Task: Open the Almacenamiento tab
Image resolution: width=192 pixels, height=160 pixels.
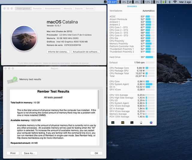Action: pyautogui.click(x=53, y=8)
